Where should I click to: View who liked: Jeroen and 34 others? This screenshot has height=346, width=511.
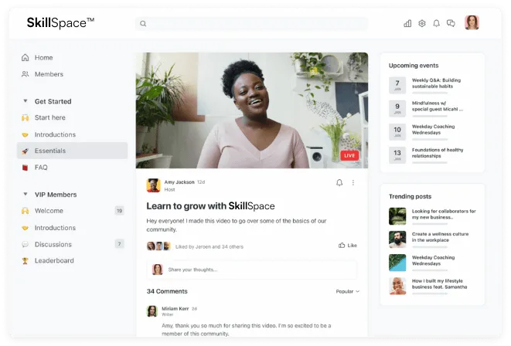tap(210, 246)
